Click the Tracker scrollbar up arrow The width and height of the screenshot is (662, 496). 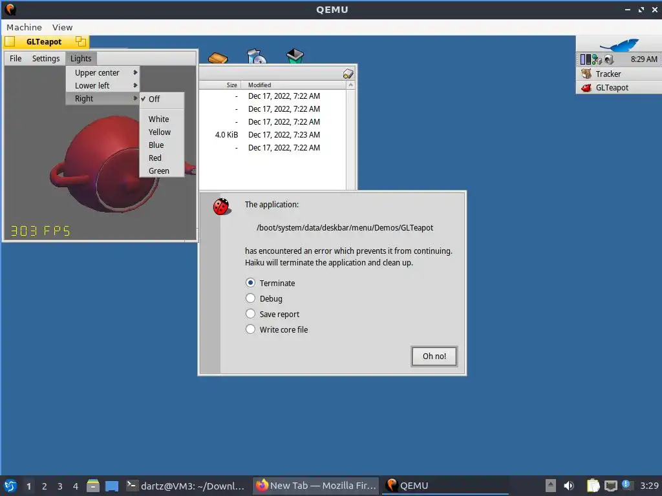[x=350, y=85]
